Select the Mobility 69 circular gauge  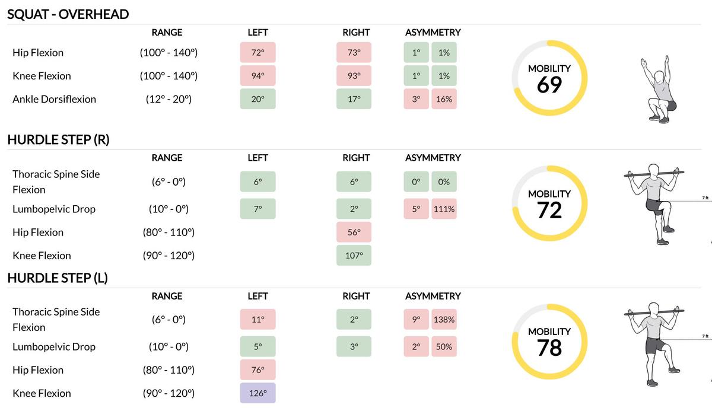tap(549, 78)
